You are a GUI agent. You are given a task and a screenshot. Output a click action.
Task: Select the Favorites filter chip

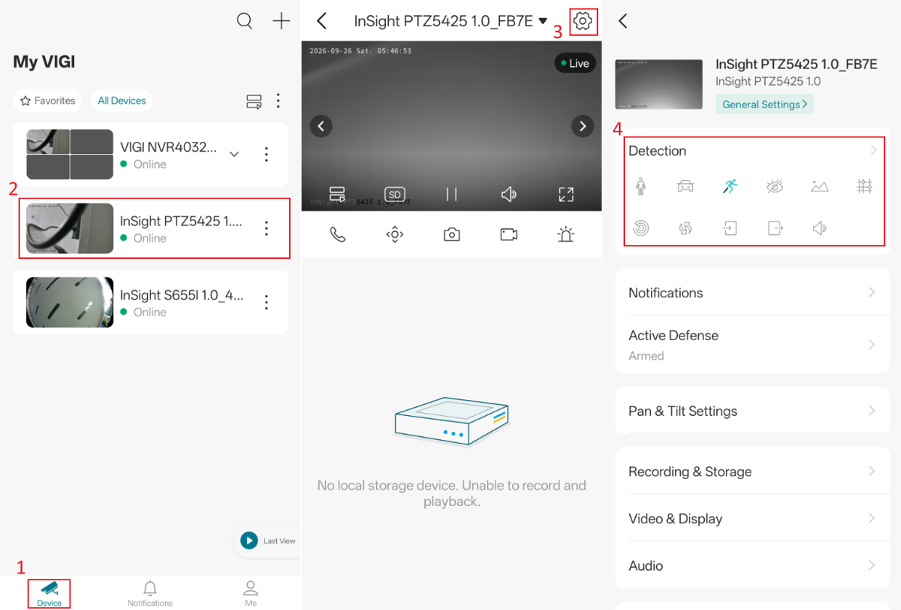click(x=48, y=100)
